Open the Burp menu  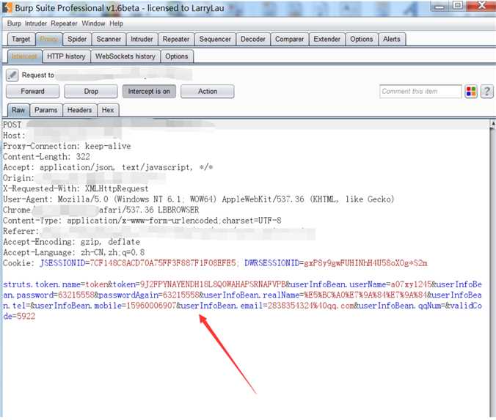pyautogui.click(x=14, y=23)
